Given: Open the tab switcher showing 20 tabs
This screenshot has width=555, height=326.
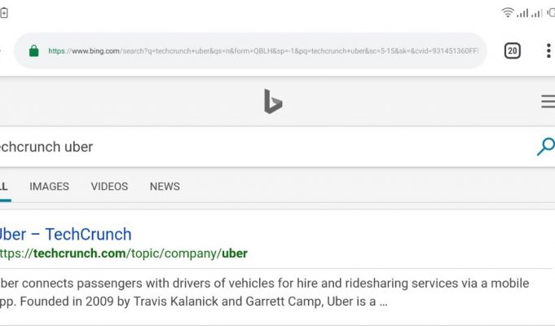Looking at the screenshot, I should click(512, 51).
